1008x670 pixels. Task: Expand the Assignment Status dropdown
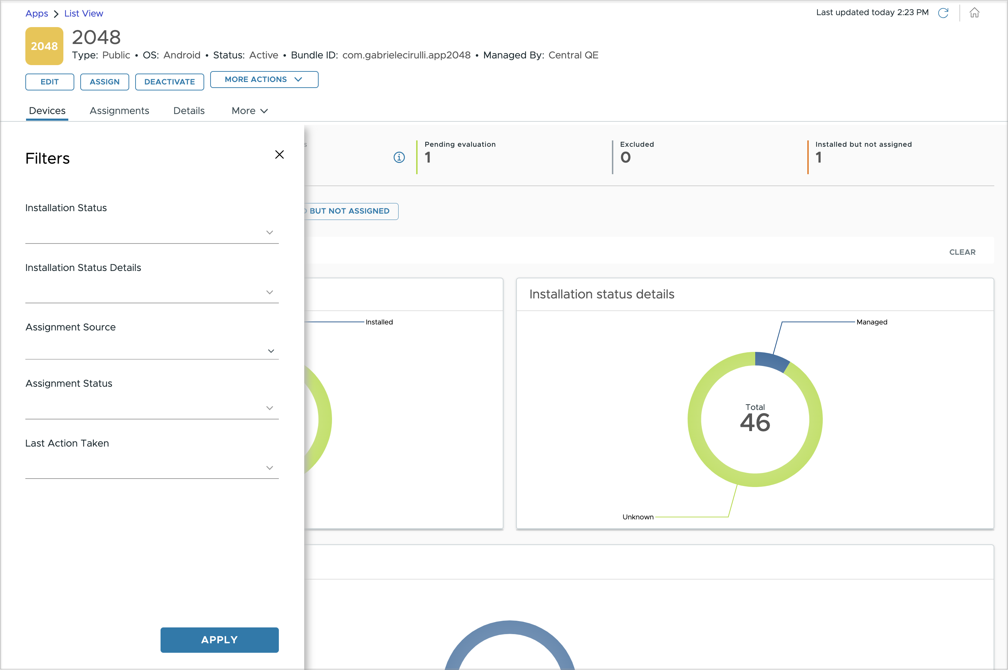[x=152, y=408]
